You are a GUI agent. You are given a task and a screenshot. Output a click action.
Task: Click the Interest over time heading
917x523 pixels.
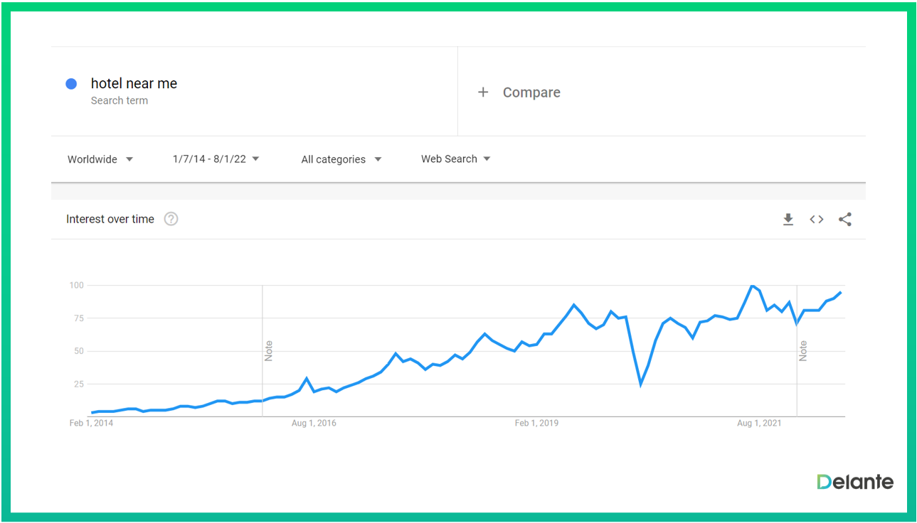110,219
